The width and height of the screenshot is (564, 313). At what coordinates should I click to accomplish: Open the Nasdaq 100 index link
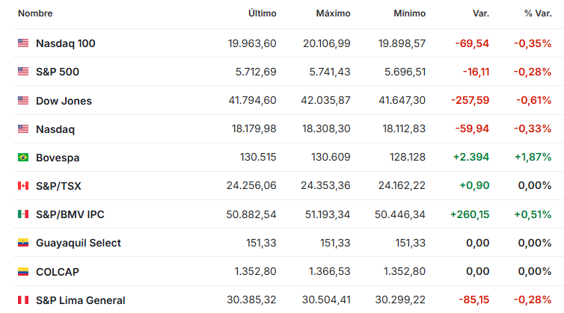pos(66,43)
